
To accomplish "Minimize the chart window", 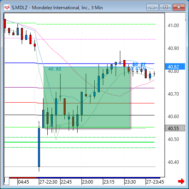I will pos(153,7).
